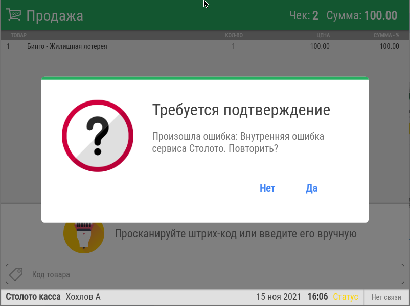Click the error message about сервиса Столото
This screenshot has width=410, height=306.
[238, 142]
